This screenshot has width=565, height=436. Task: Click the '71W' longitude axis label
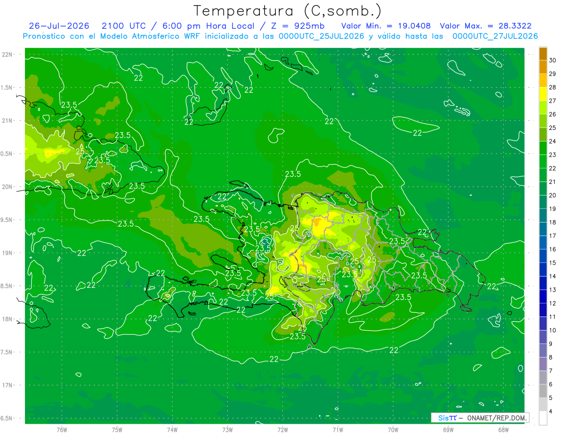pyautogui.click(x=338, y=430)
